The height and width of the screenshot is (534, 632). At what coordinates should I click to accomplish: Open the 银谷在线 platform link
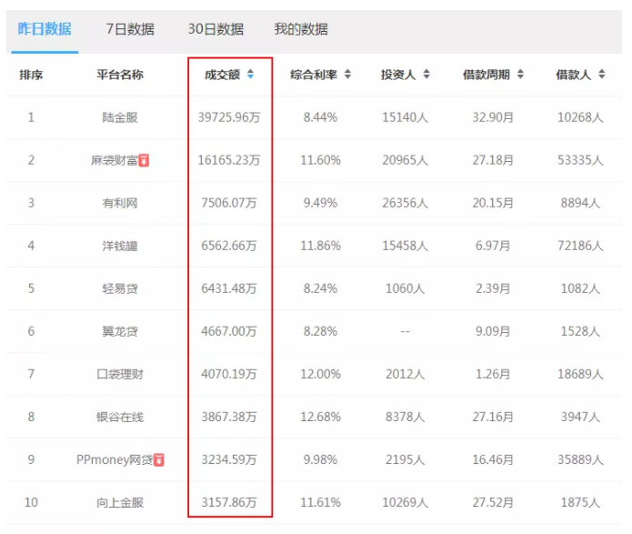(x=120, y=417)
